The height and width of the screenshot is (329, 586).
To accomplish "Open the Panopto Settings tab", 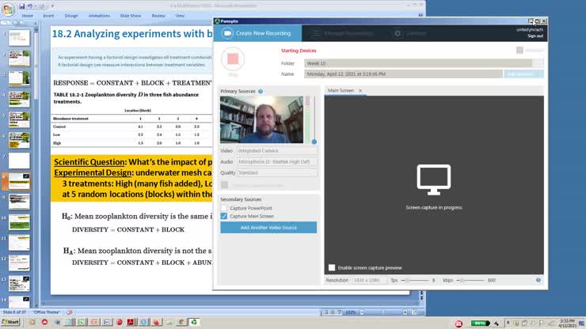I will 410,33.
